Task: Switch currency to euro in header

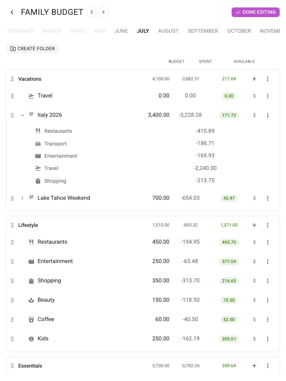Action: (104, 12)
